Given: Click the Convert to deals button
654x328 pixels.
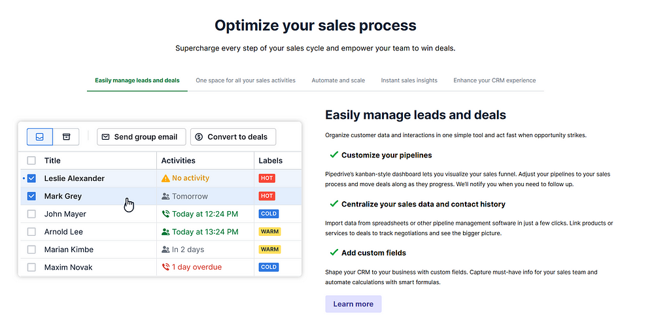Looking at the screenshot, I should (233, 137).
